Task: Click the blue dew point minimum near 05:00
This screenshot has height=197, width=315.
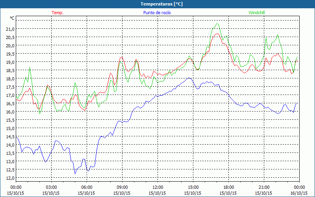Action: point(75,174)
